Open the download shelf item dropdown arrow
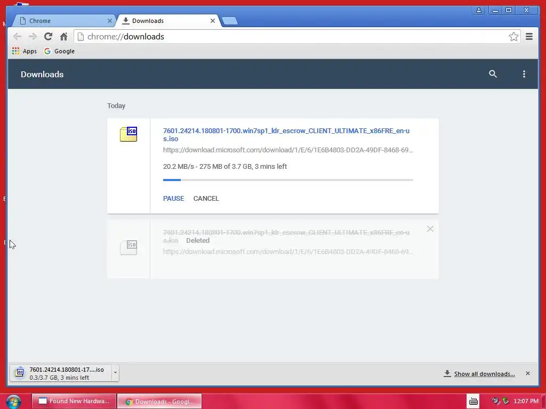546x409 pixels. click(115, 373)
